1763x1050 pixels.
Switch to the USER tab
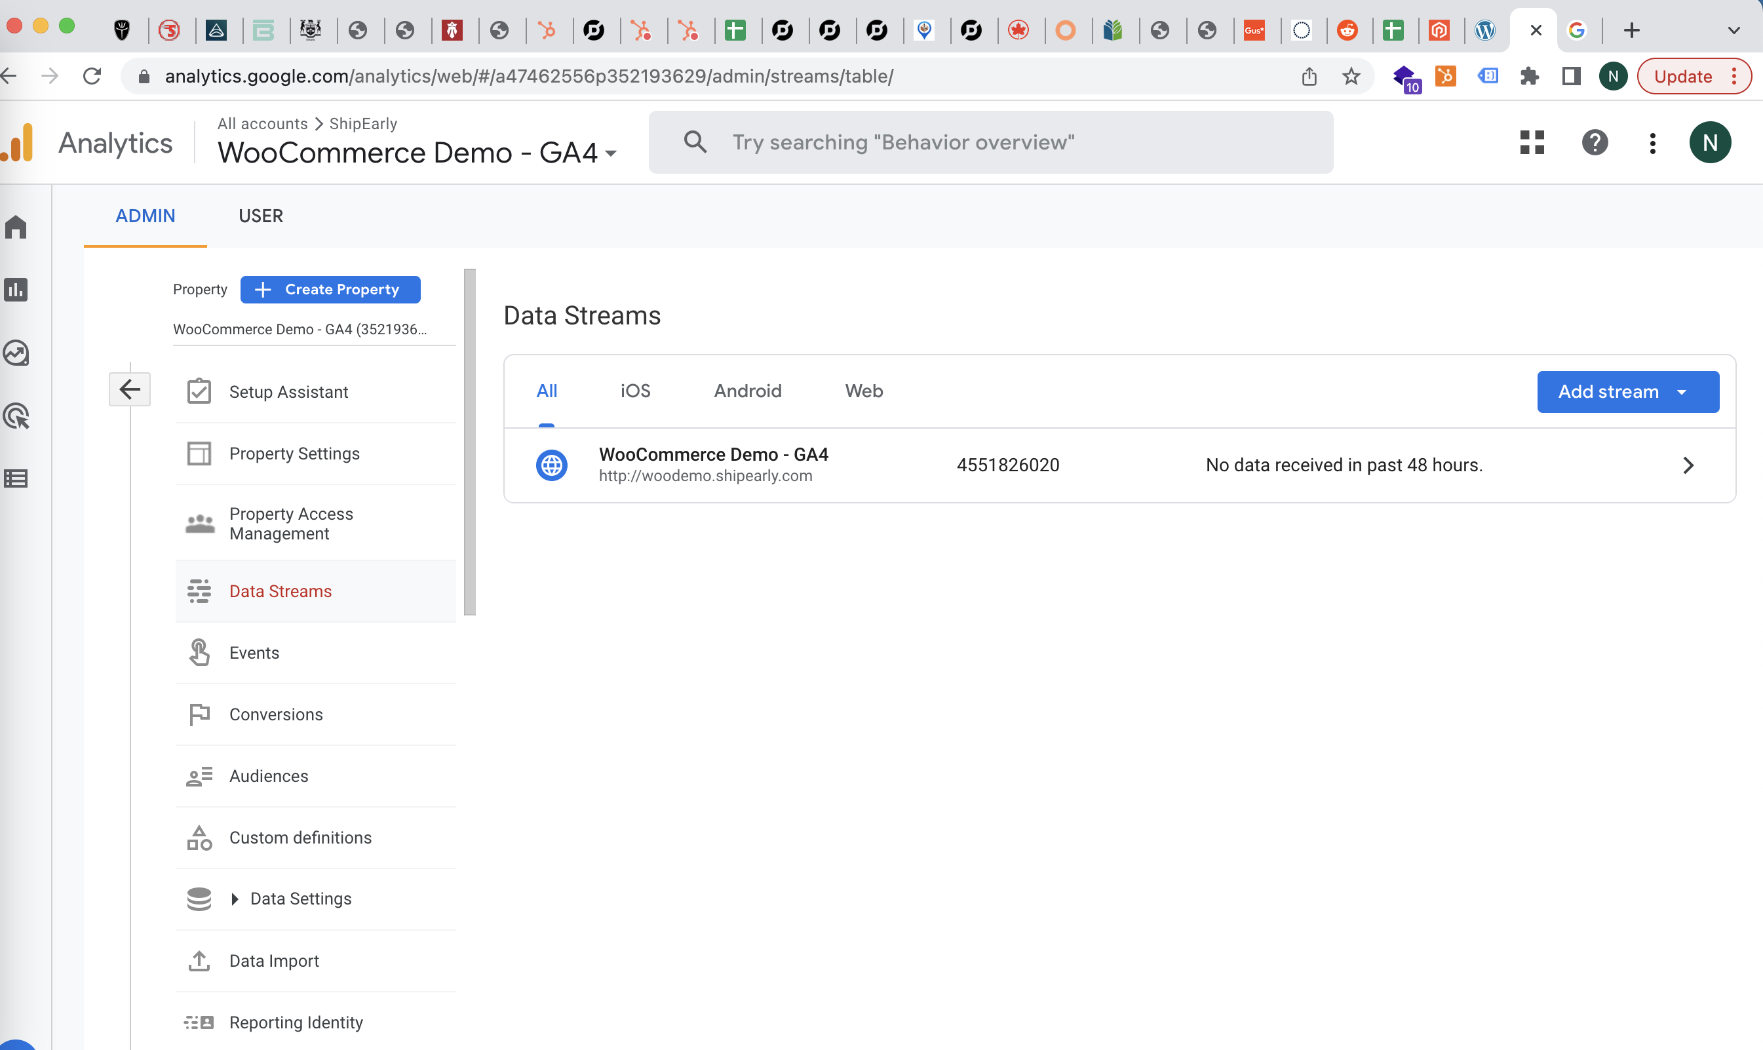(261, 216)
